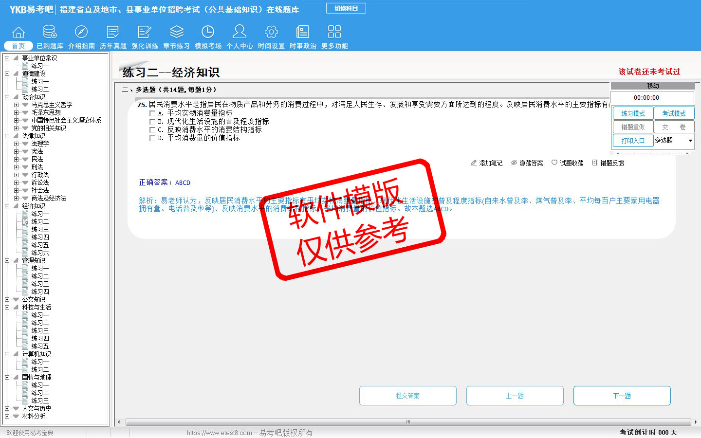Open the 个人中心 profile icon
The height and width of the screenshot is (438, 701).
tap(240, 33)
